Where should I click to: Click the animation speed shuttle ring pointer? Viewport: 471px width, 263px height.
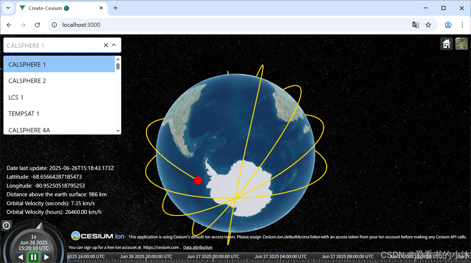[39, 226]
